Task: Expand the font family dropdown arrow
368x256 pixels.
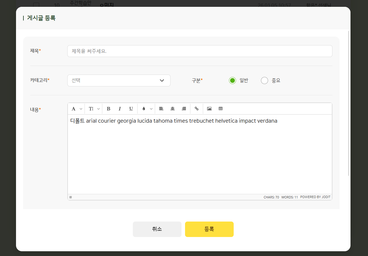Action: click(81, 109)
